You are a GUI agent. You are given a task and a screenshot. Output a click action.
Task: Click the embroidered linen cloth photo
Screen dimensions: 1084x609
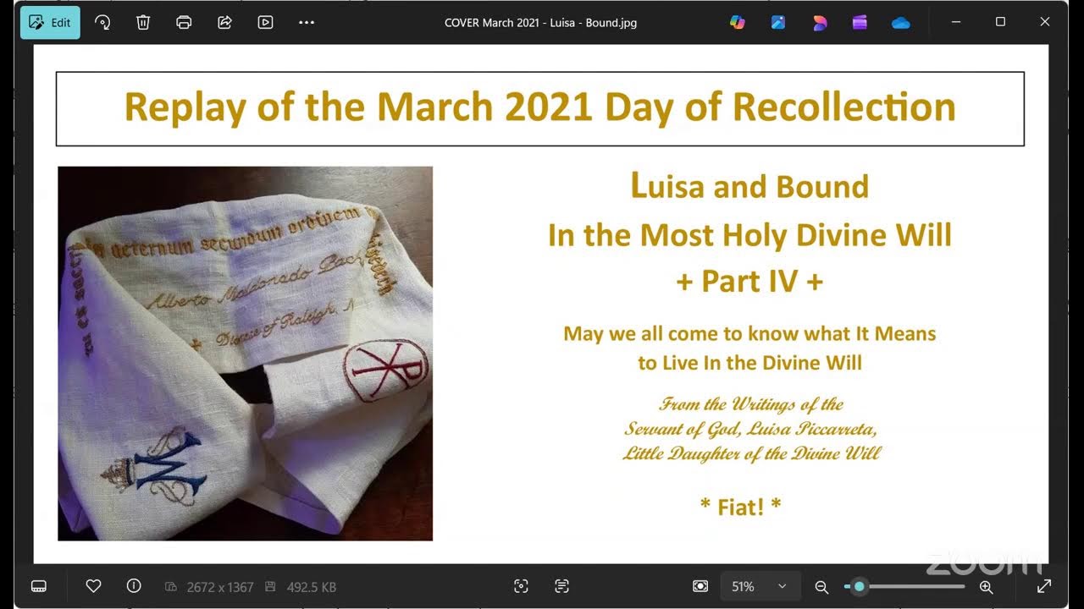(x=245, y=354)
